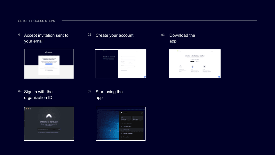Click the logout icon in NordLayer panel header
The image size is (275, 155).
click(x=142, y=113)
